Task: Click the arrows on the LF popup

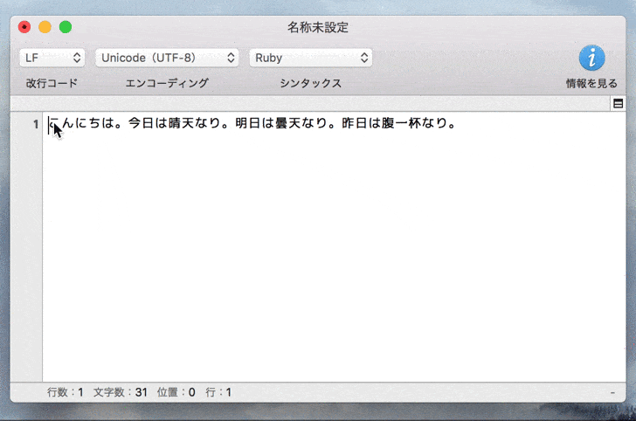Action: pos(77,58)
